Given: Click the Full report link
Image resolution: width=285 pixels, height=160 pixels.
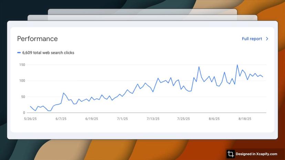Looking at the screenshot, I should (x=252, y=39).
